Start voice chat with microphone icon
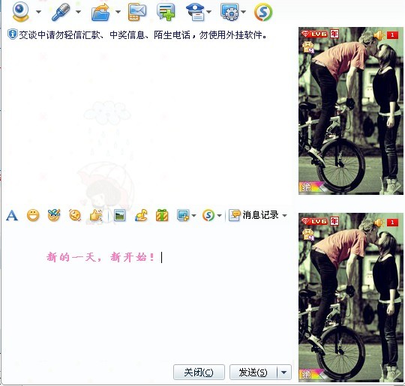405x386 pixels. (x=61, y=12)
